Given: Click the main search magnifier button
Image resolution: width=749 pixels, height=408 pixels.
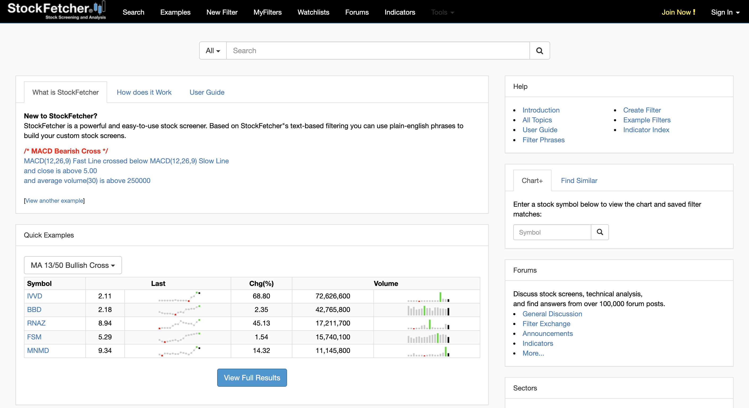Looking at the screenshot, I should pyautogui.click(x=539, y=51).
